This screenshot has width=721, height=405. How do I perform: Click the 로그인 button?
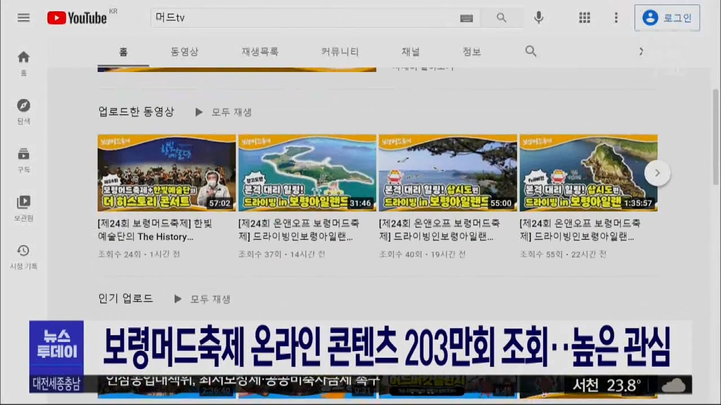667,17
